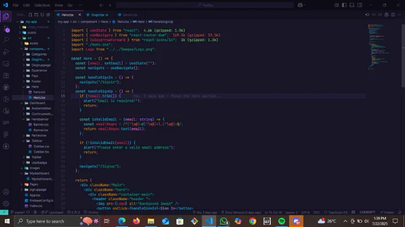Open the Explorer view in the activity bar
Image resolution: width=405 pixels, height=227 pixels.
tap(6, 17)
